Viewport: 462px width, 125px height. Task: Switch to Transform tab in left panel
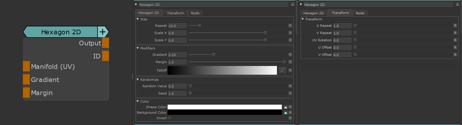point(175,13)
